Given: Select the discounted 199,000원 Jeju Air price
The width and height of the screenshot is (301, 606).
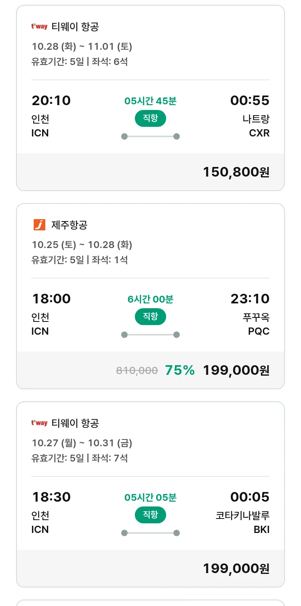Looking at the screenshot, I should point(236,370).
